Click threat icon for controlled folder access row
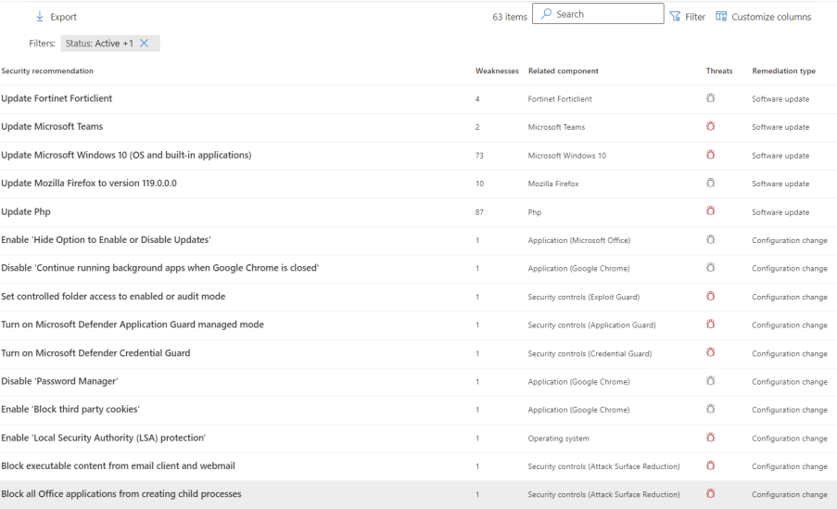This screenshot has height=509, width=837. [x=711, y=296]
